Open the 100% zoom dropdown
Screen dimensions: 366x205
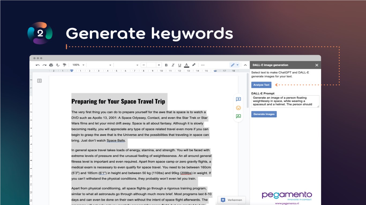tap(78, 65)
